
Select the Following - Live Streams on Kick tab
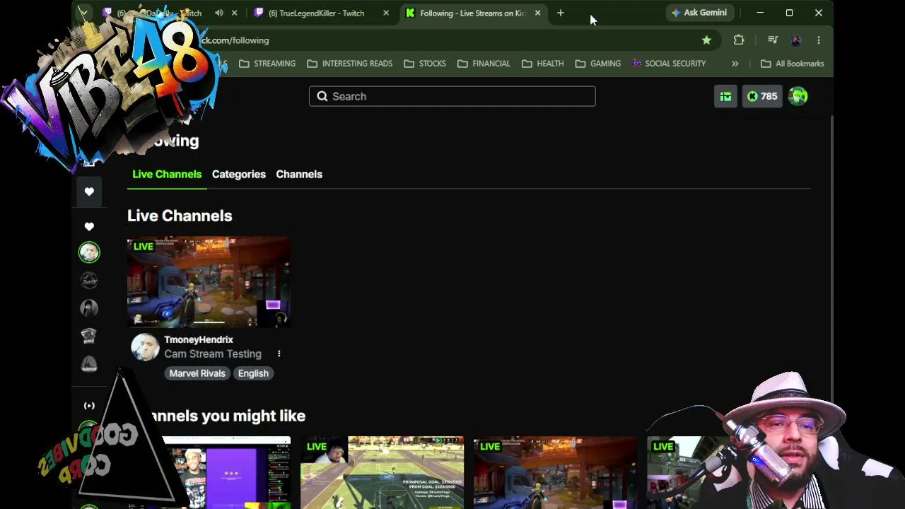[x=473, y=13]
